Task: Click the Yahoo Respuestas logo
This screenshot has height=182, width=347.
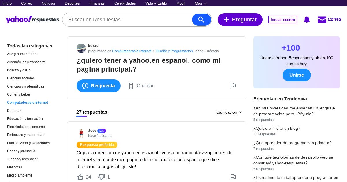Action: pyautogui.click(x=32, y=20)
